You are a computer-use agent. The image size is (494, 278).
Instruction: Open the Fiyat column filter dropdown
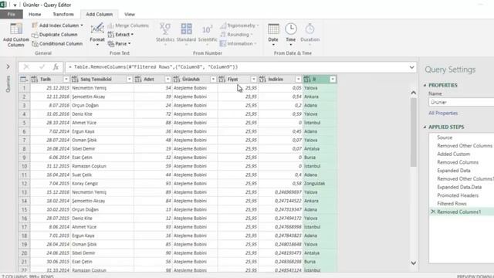click(x=254, y=79)
